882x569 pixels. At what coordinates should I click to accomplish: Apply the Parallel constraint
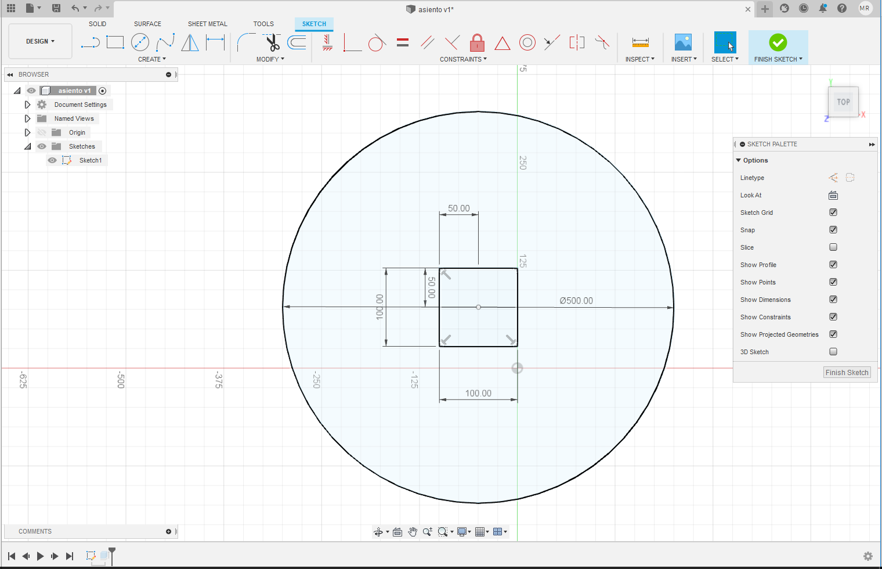pos(428,42)
